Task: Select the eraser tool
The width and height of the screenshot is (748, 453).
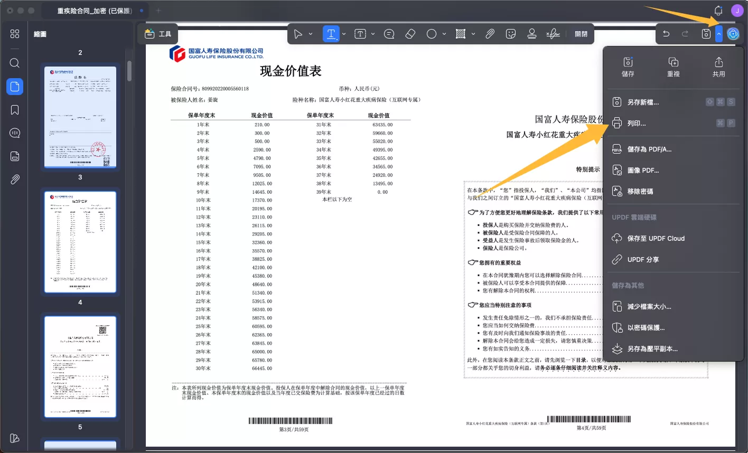Action: click(410, 34)
